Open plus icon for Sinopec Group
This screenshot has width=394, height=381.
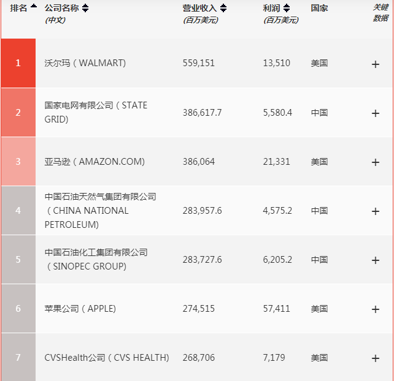click(x=376, y=260)
